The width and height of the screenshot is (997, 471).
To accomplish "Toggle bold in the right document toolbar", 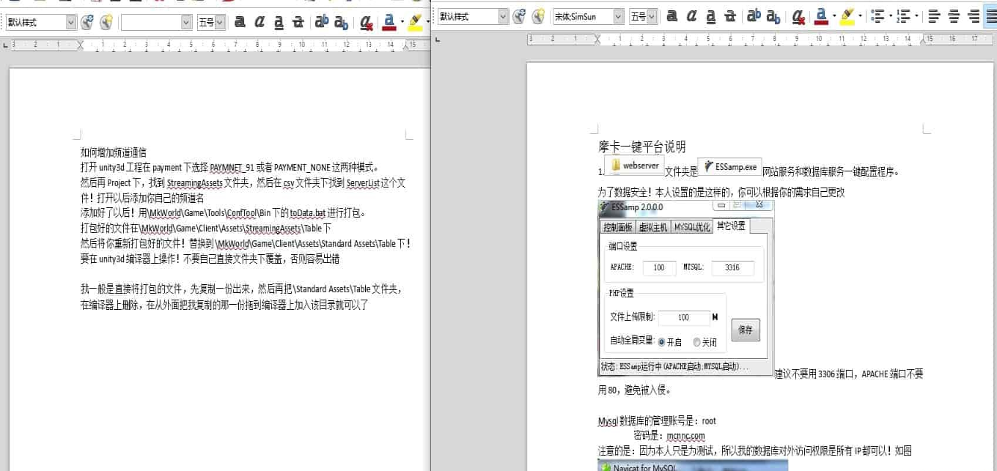I will tap(672, 15).
